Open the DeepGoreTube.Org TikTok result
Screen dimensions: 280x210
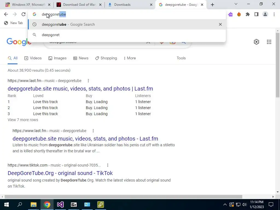coord(60,173)
